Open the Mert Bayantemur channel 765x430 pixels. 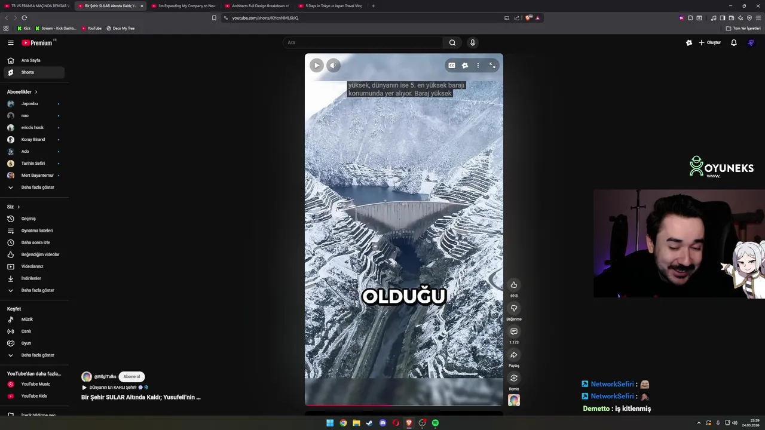click(33, 176)
